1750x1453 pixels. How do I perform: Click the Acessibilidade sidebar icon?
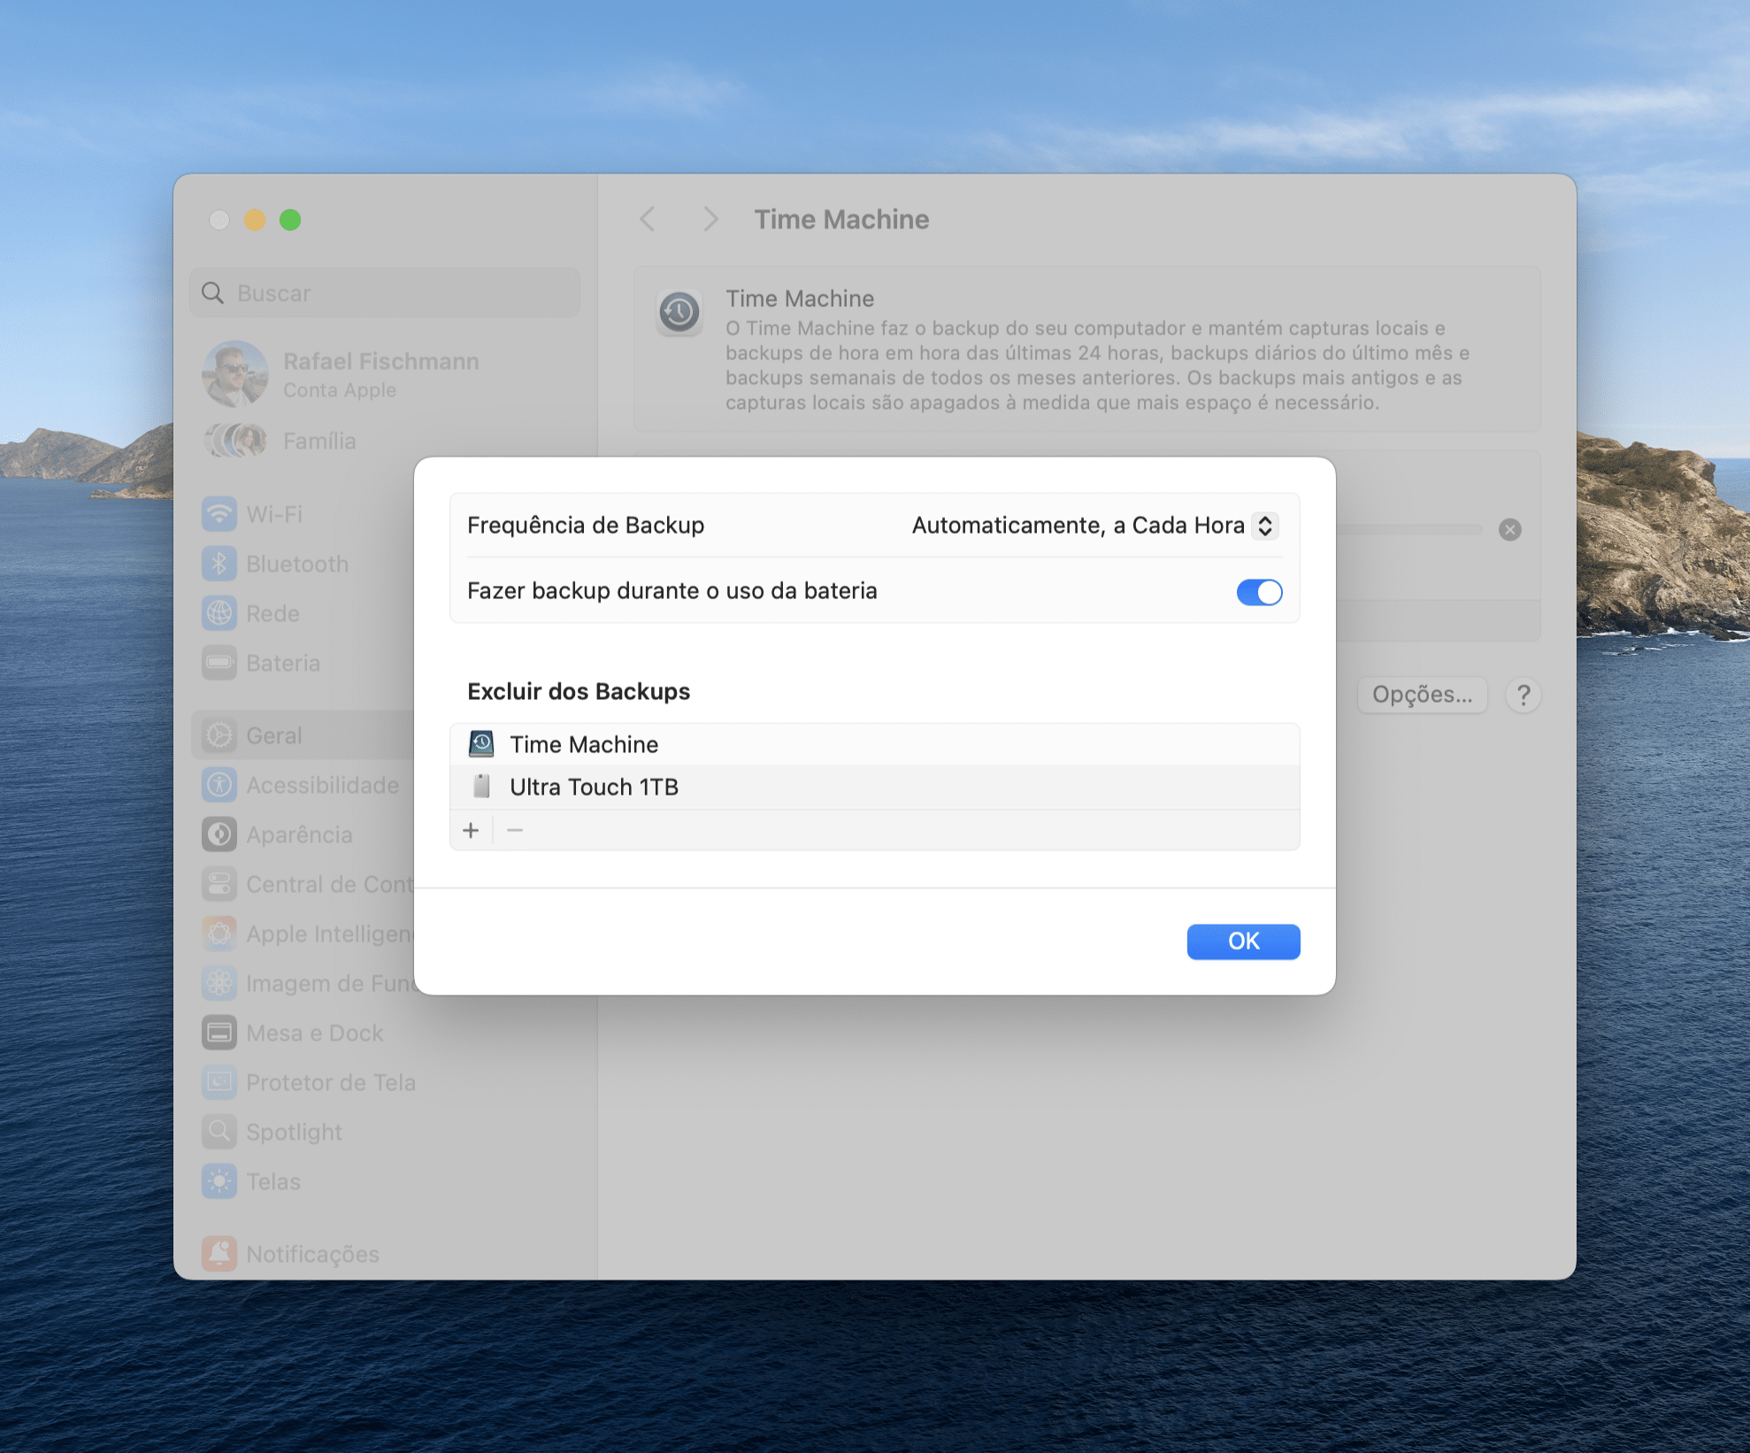pos(219,785)
